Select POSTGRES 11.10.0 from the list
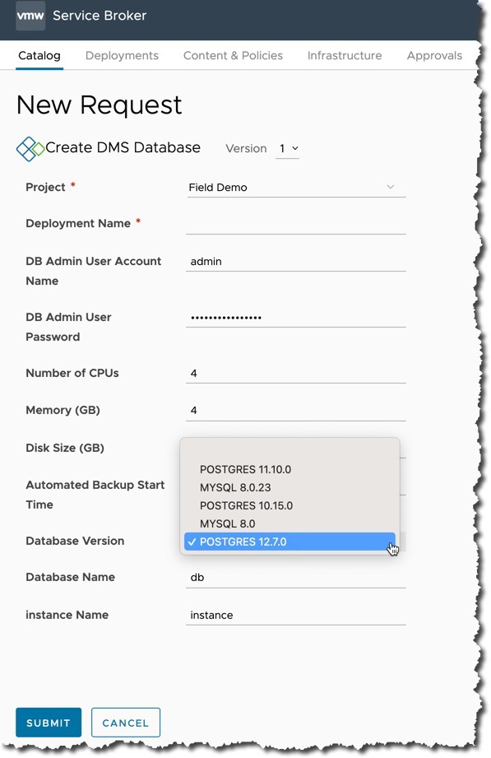 coord(290,469)
